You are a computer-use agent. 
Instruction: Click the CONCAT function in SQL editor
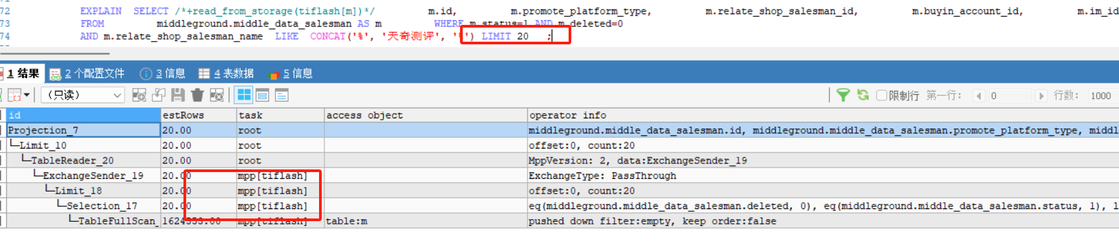[x=328, y=36]
